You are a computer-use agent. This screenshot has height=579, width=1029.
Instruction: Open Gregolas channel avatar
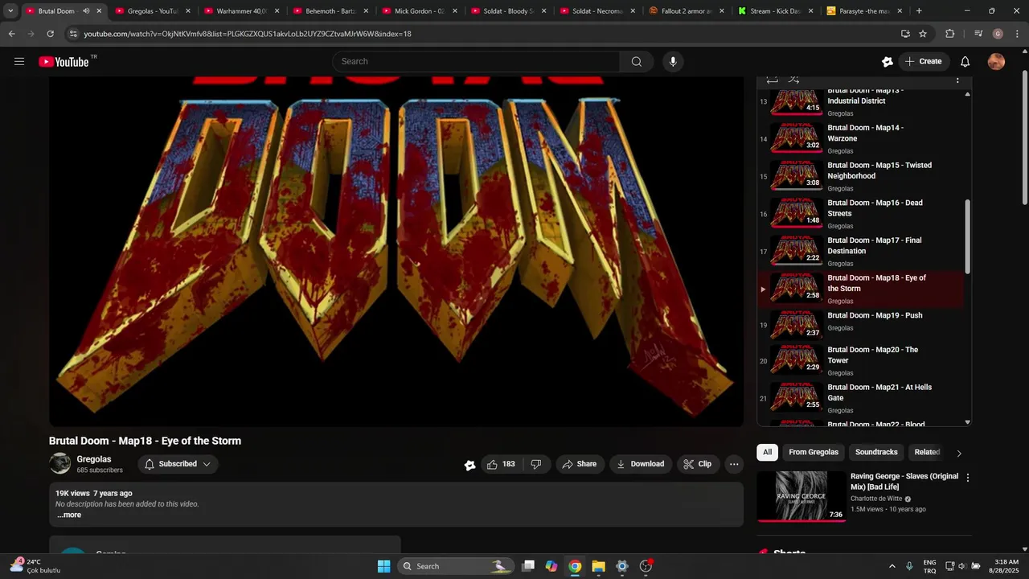click(x=60, y=463)
